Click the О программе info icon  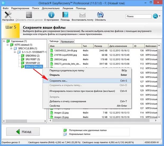click(x=51, y=15)
